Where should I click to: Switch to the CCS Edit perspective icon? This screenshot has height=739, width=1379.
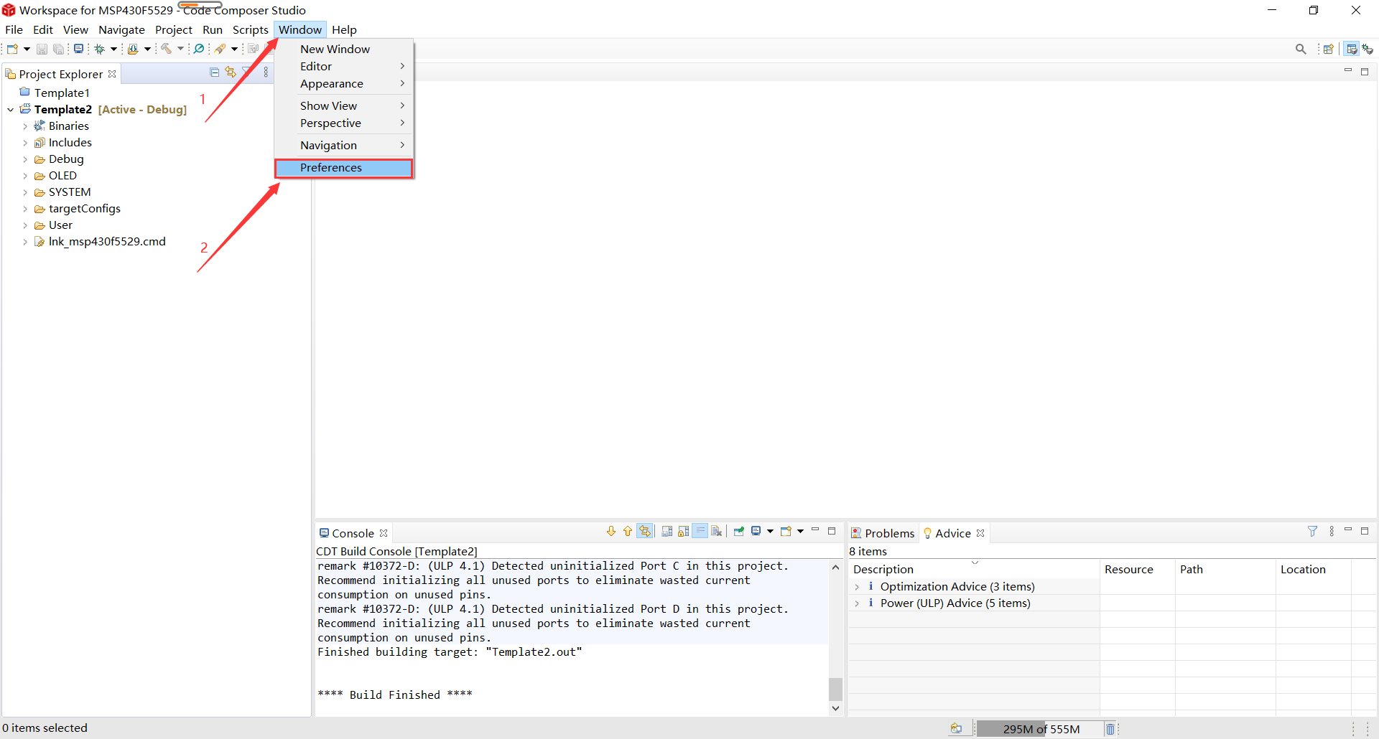1352,49
